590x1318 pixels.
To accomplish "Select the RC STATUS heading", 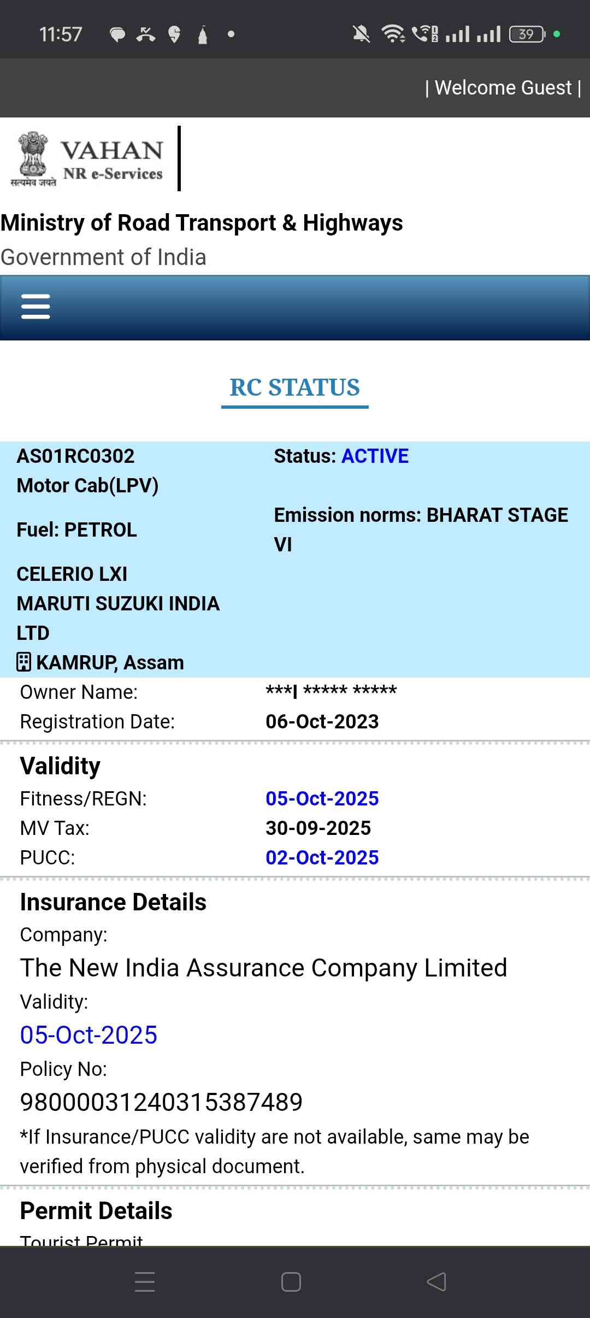I will 294,387.
